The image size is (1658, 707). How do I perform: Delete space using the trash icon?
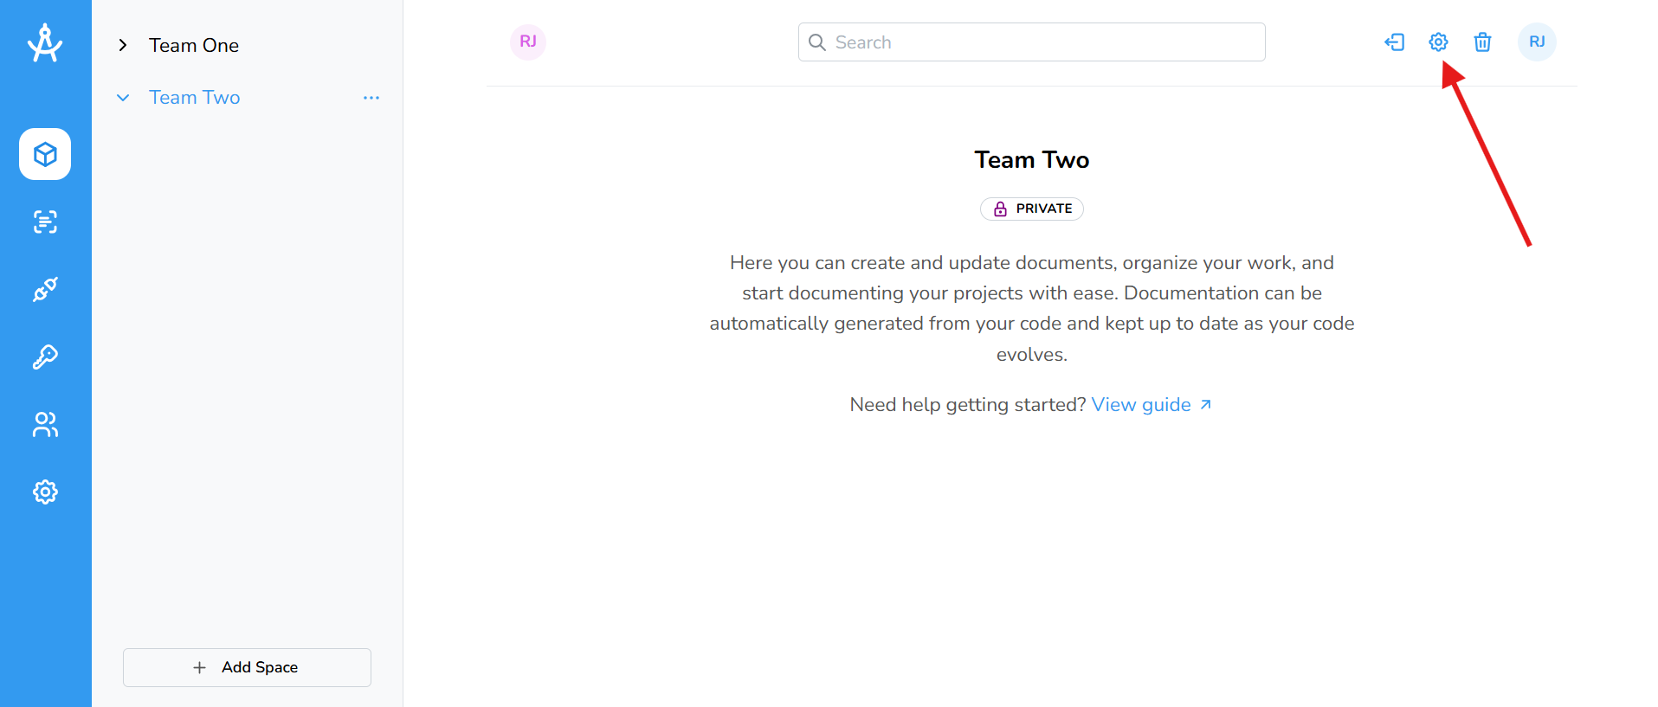click(x=1482, y=42)
